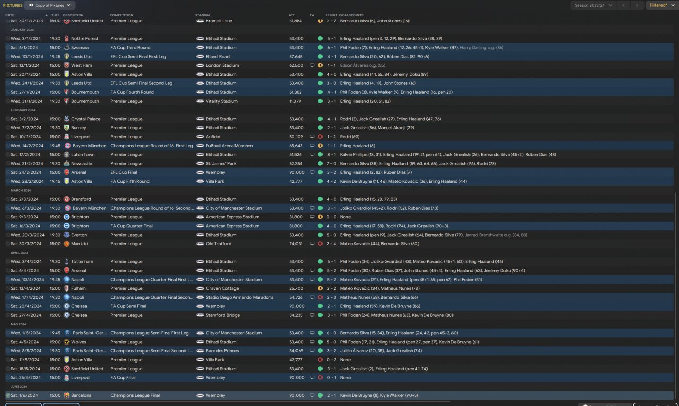Click the TV icon in the Barcelona row
The image size is (679, 406).
(x=312, y=395)
